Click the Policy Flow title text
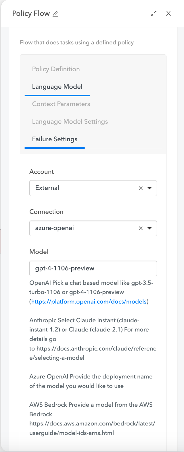Image resolution: width=184 pixels, height=452 pixels. [x=31, y=14]
